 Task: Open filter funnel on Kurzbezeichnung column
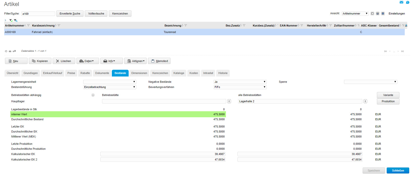59,25
